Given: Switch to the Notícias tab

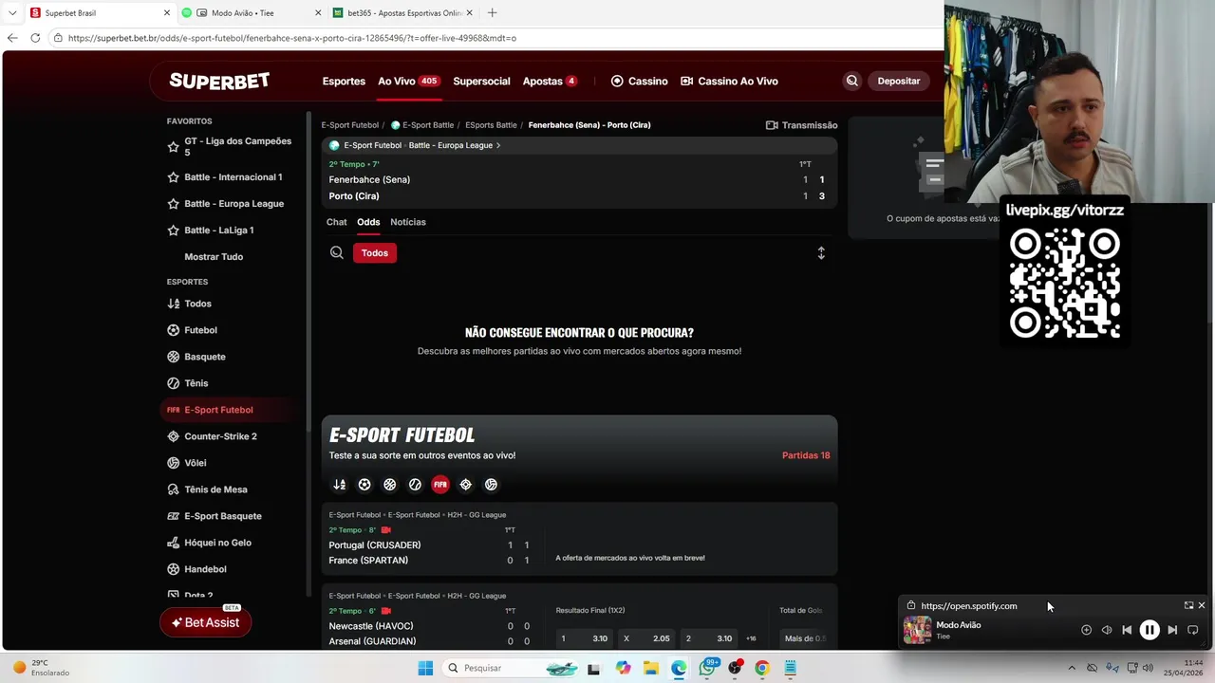Looking at the screenshot, I should [408, 222].
